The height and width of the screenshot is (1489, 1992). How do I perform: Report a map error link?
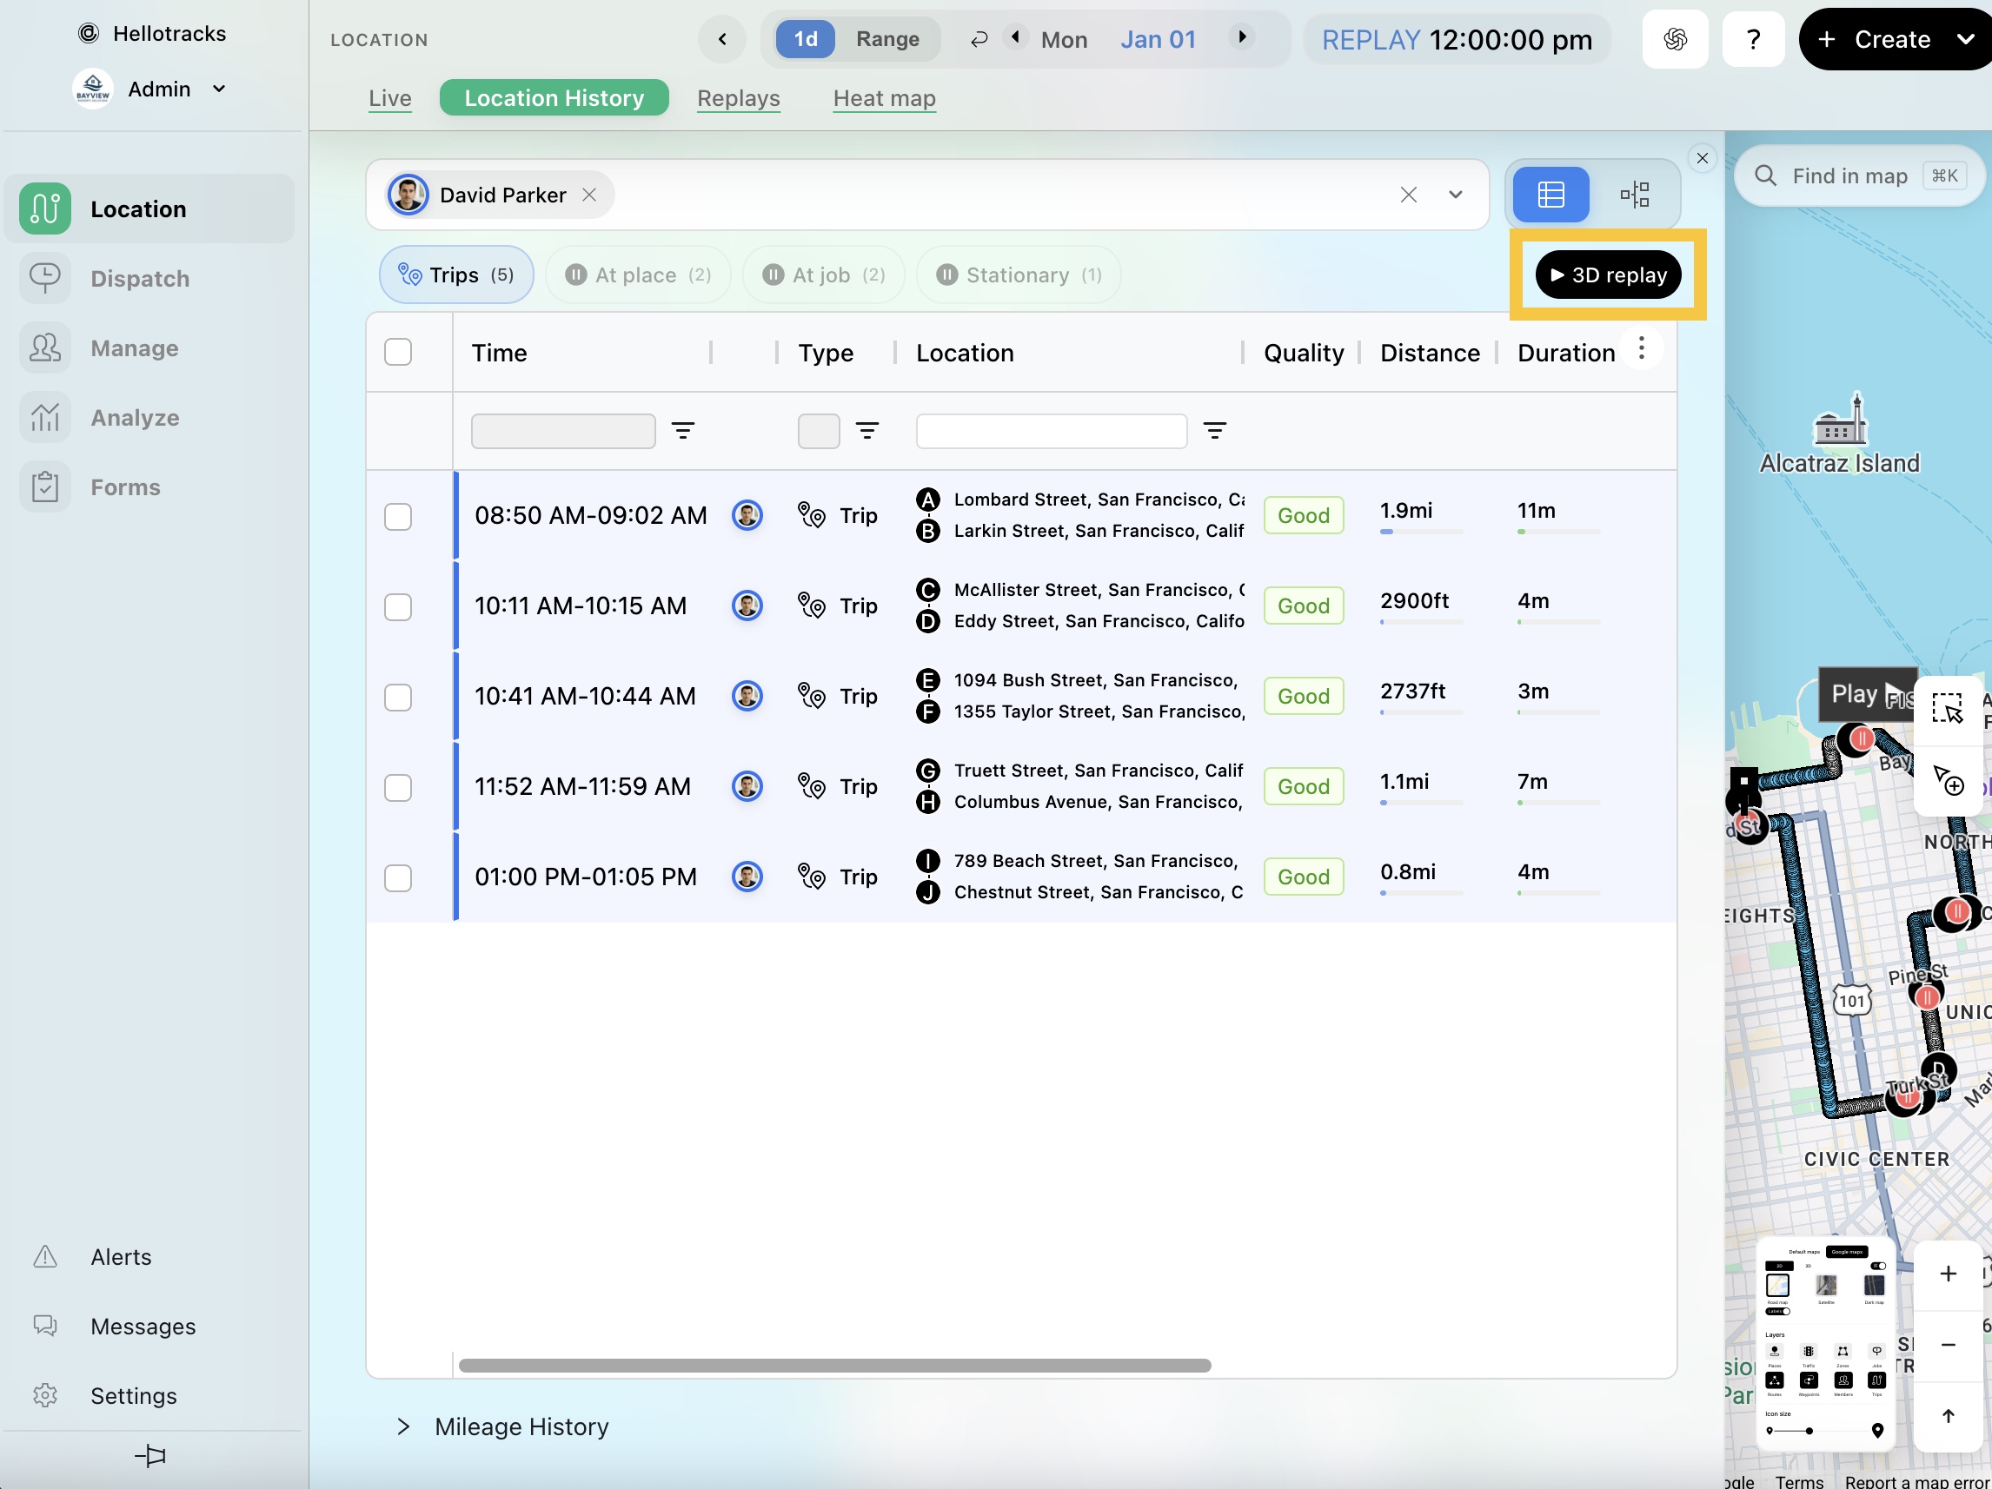pos(1916,1481)
